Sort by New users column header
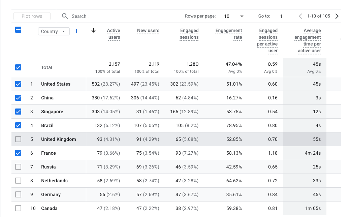The width and height of the screenshot is (349, 217). (x=148, y=31)
